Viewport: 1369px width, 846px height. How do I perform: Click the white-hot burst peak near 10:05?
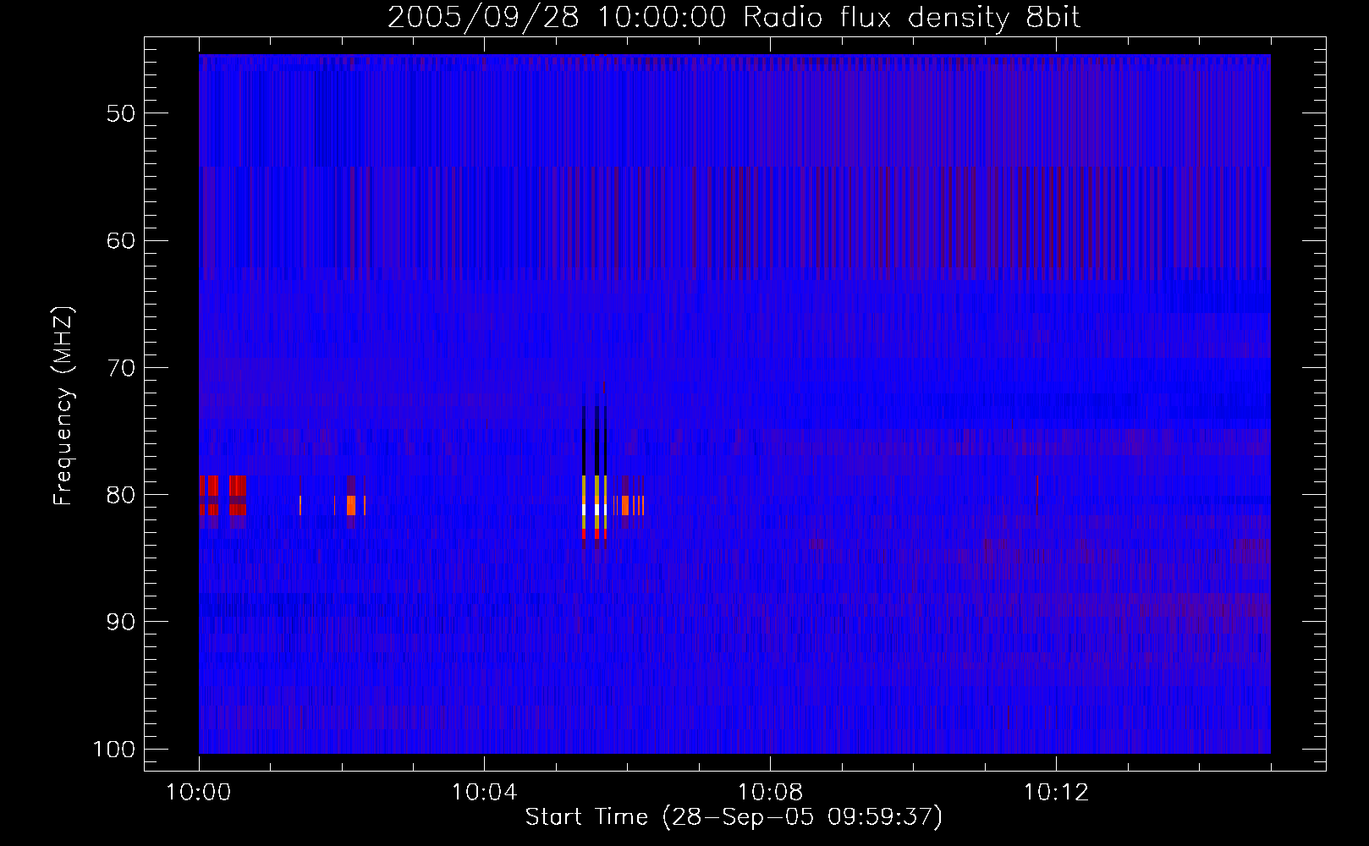[x=596, y=509]
